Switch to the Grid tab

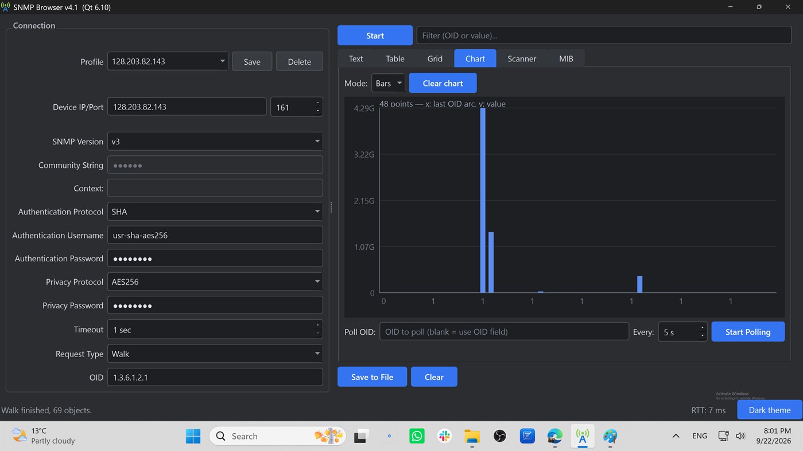[435, 58]
